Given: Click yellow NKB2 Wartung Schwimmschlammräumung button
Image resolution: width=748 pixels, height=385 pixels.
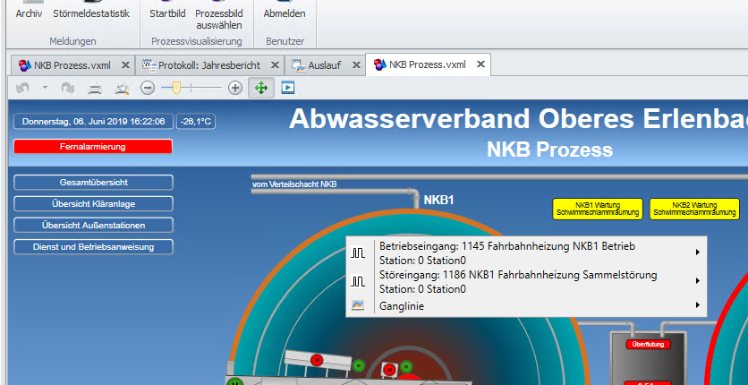Looking at the screenshot, I should tap(694, 209).
